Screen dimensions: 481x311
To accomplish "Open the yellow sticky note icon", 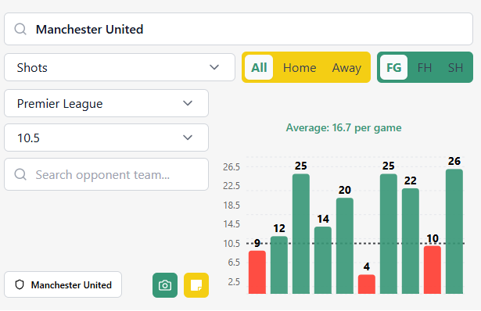I will [x=196, y=285].
